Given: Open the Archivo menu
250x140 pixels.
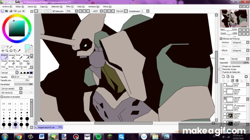Looking at the screenshot, I should tap(6, 6).
